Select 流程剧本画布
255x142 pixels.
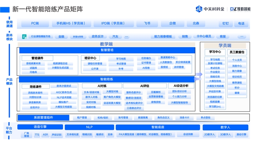35,93
